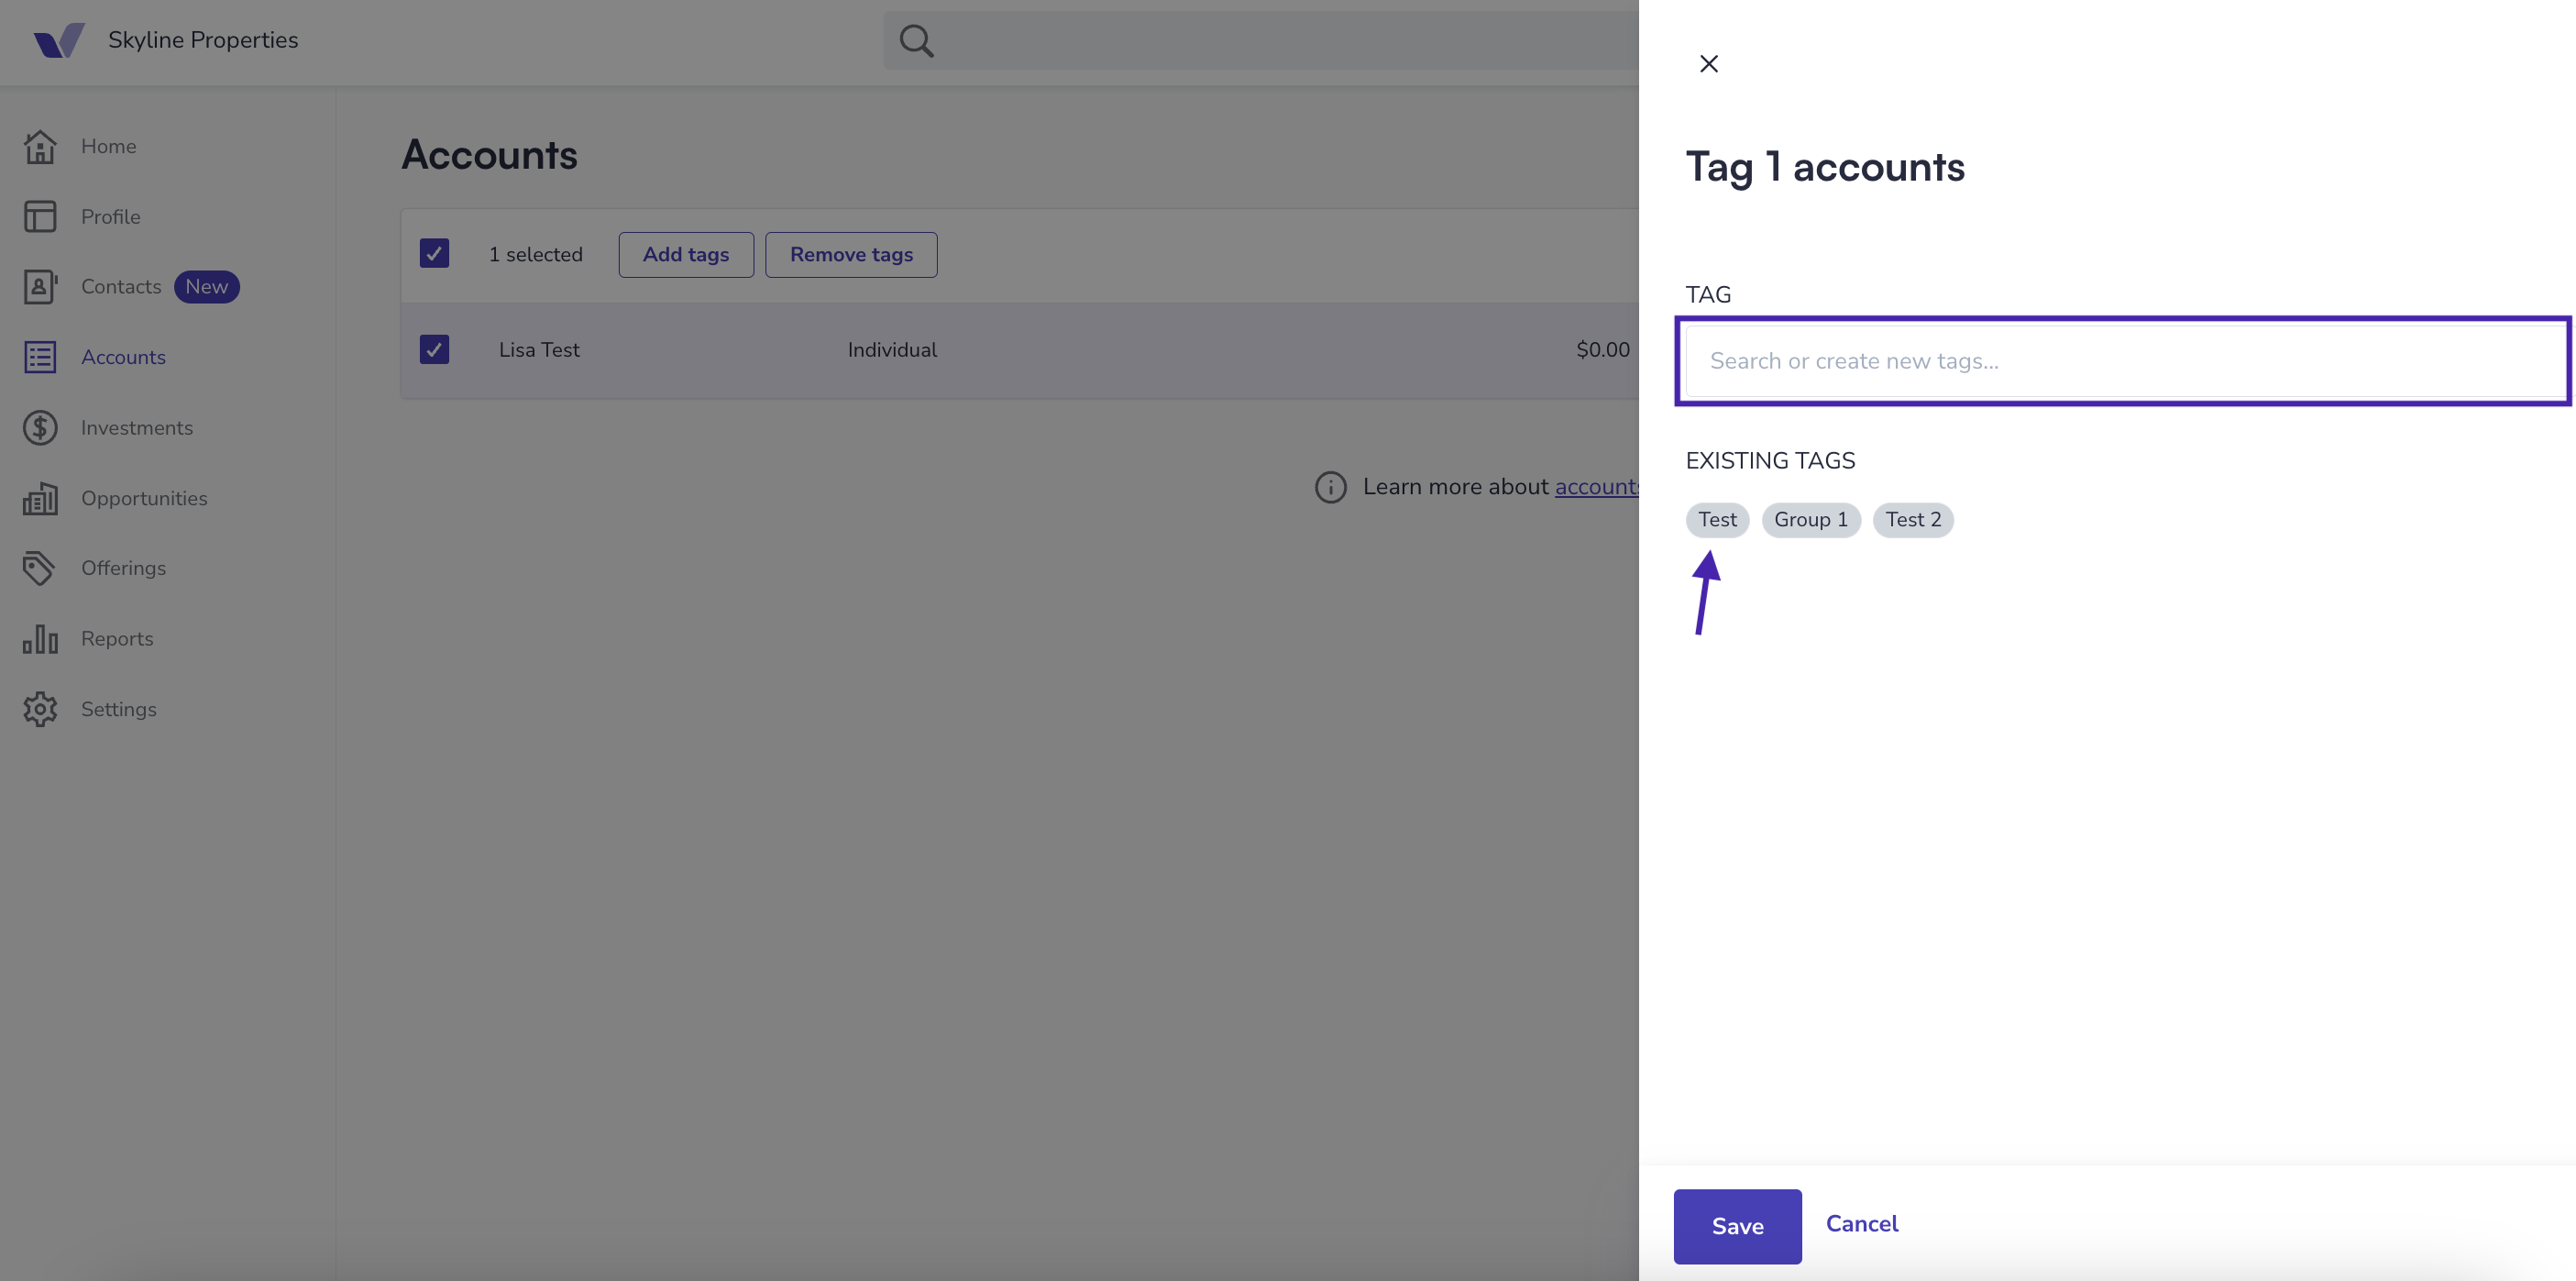The height and width of the screenshot is (1281, 2576).
Task: Open Contacts in the sidebar
Action: [121, 287]
